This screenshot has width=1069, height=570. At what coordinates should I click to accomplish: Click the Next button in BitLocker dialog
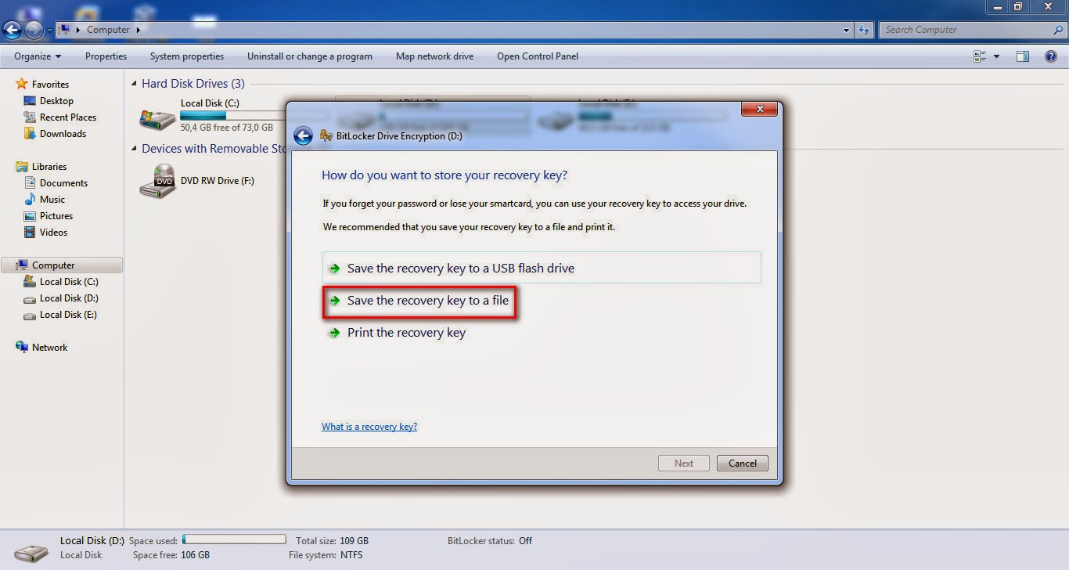(x=684, y=463)
